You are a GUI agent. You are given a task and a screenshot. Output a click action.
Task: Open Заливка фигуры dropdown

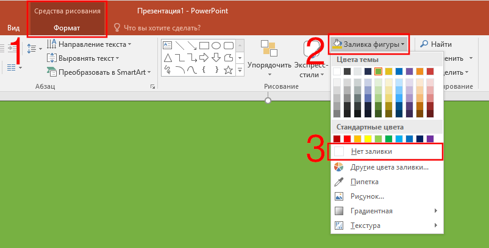[x=369, y=44]
